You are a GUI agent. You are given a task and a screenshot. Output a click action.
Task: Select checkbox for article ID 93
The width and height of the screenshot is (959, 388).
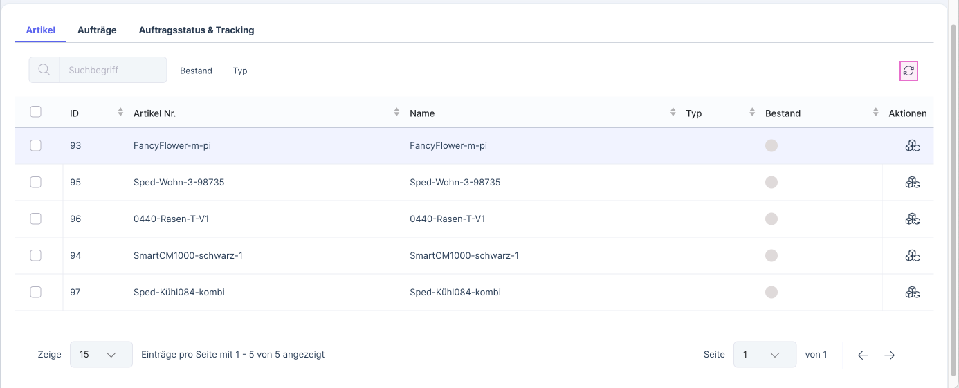click(36, 146)
